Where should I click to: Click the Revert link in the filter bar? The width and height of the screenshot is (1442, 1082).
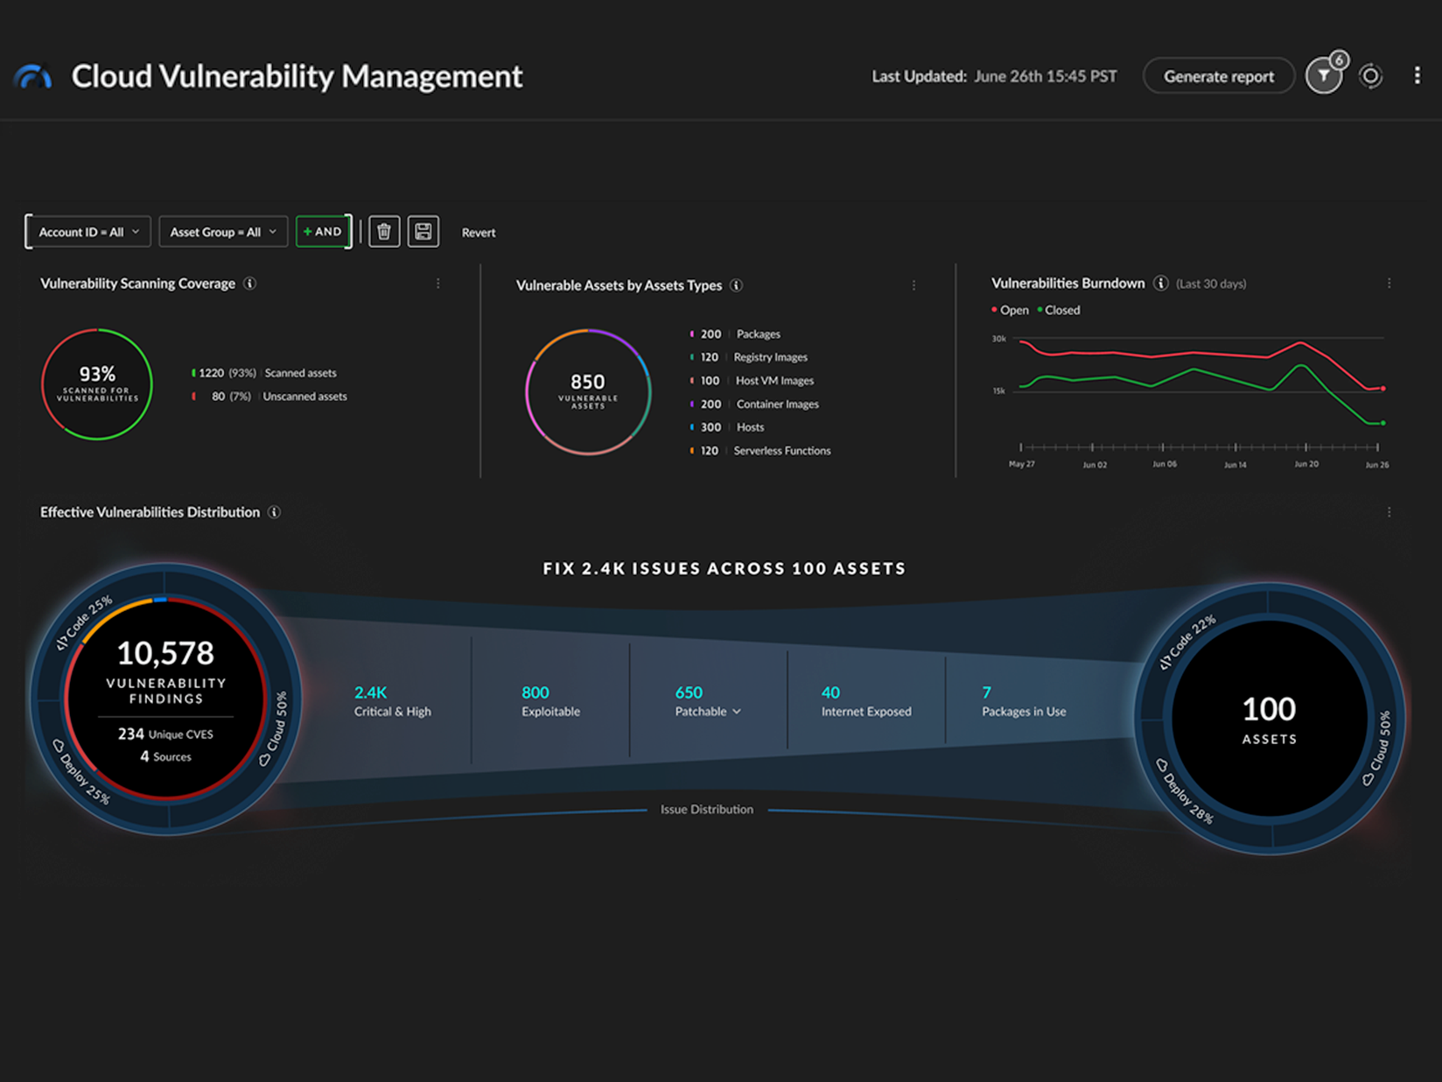coord(478,232)
